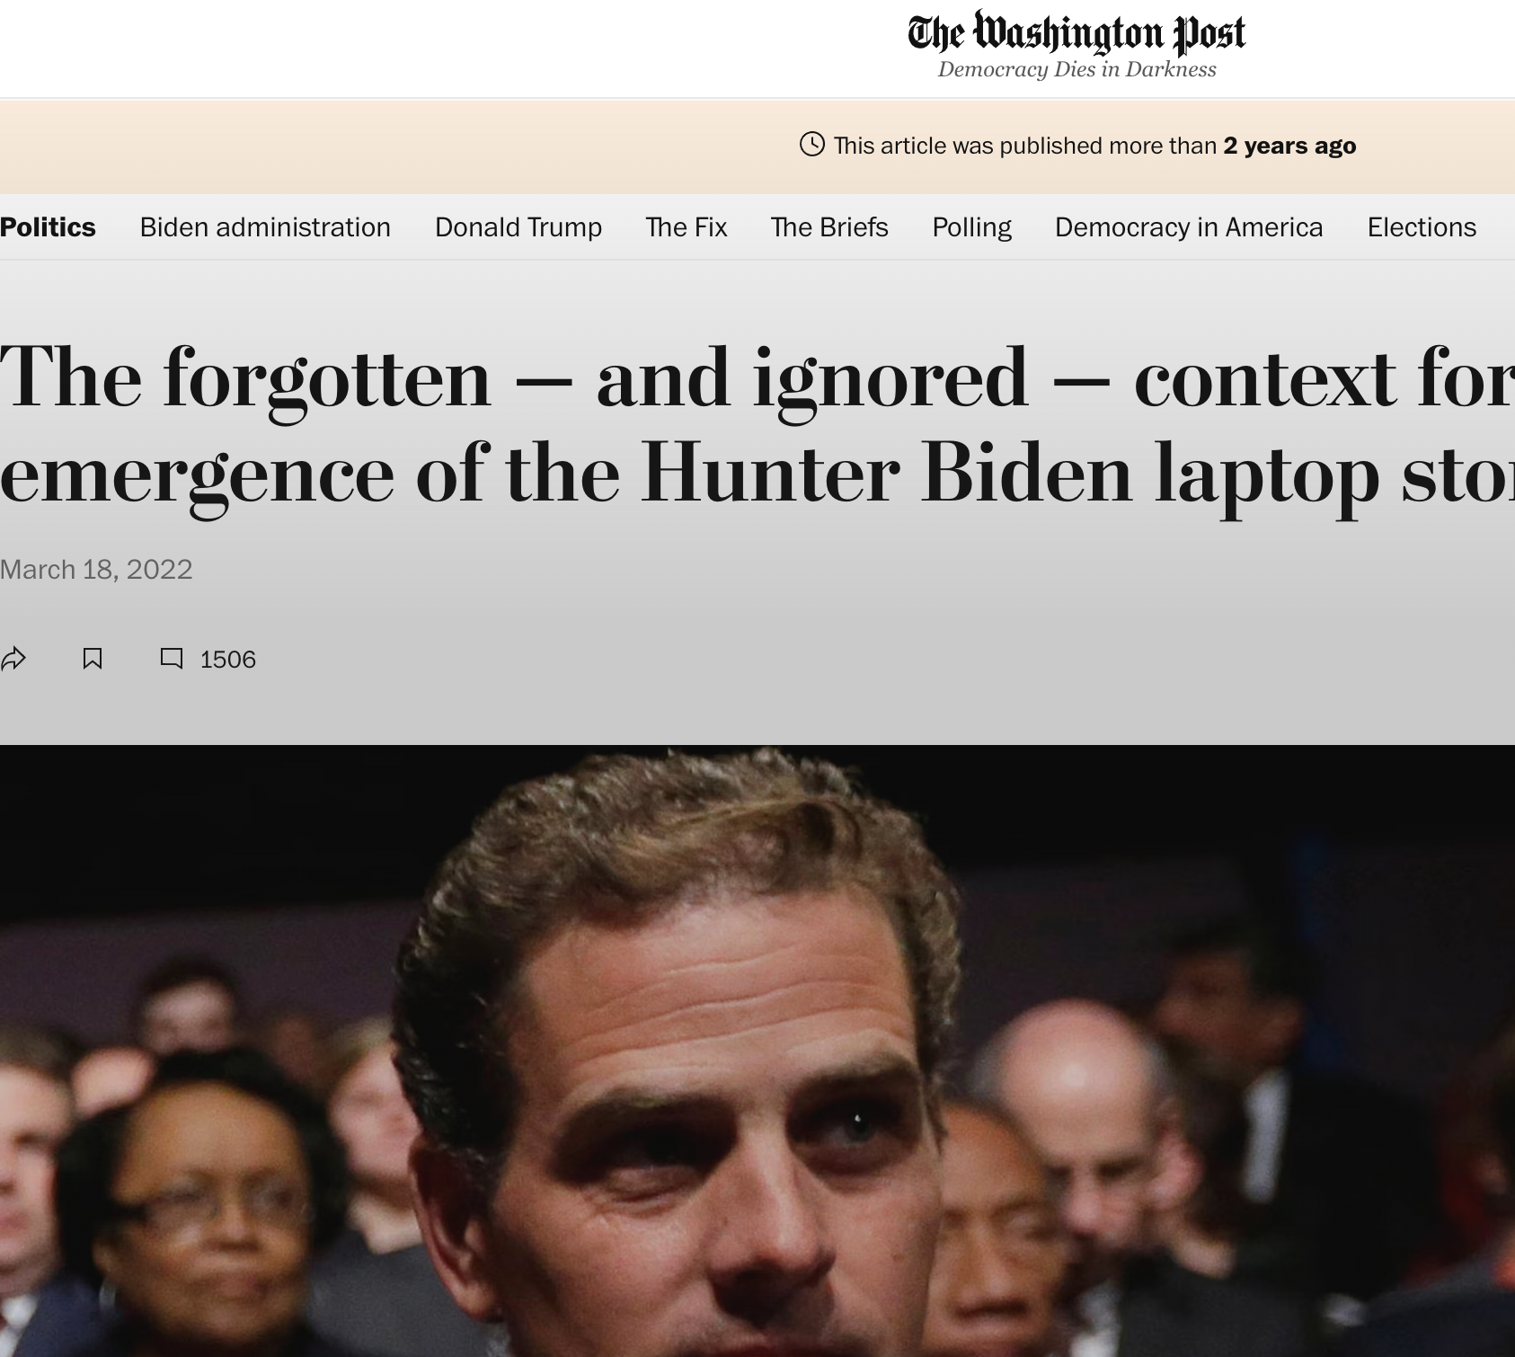Open the Hunter Biden lead photo
Image resolution: width=1515 pixels, height=1357 pixels.
tap(757, 1051)
